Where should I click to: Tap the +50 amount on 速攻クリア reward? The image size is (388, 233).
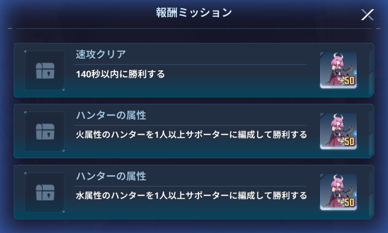point(347,81)
